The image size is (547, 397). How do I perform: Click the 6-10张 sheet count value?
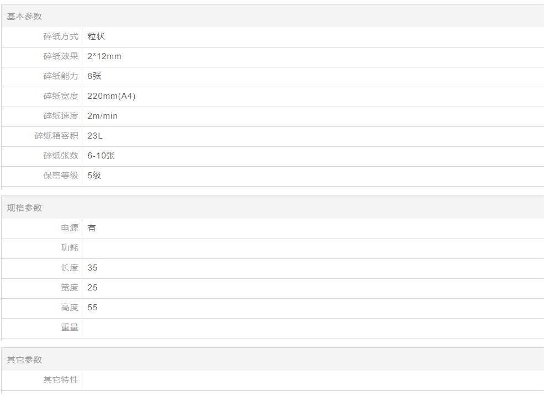coord(101,156)
